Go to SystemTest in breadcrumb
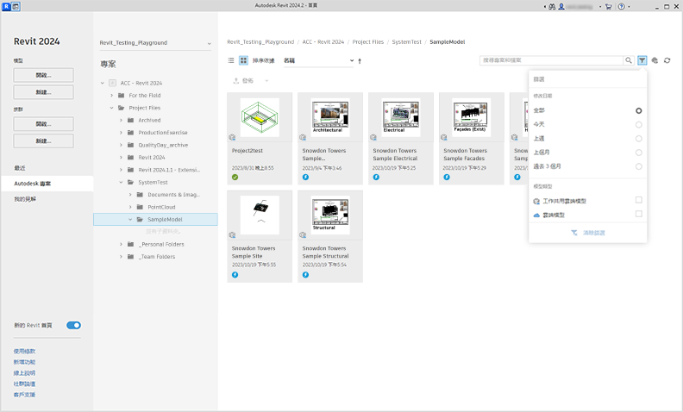The width and height of the screenshot is (683, 412). (407, 42)
